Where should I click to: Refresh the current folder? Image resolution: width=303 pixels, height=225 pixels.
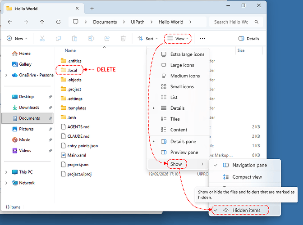click(58, 22)
